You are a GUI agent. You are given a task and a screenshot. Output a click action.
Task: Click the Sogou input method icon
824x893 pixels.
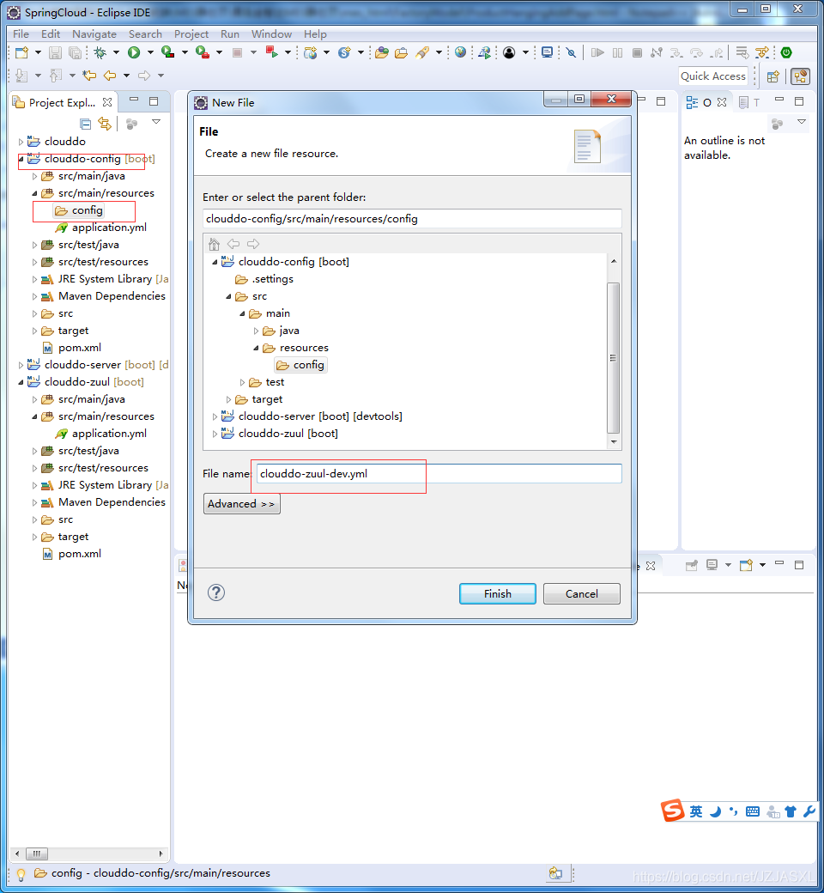[673, 811]
